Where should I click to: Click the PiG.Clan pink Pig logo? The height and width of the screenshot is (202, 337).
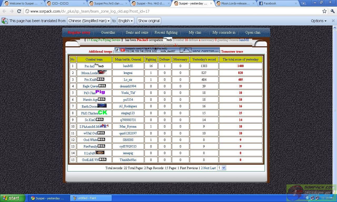[x=100, y=92]
